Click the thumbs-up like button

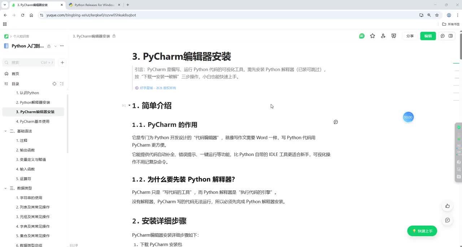(448, 206)
